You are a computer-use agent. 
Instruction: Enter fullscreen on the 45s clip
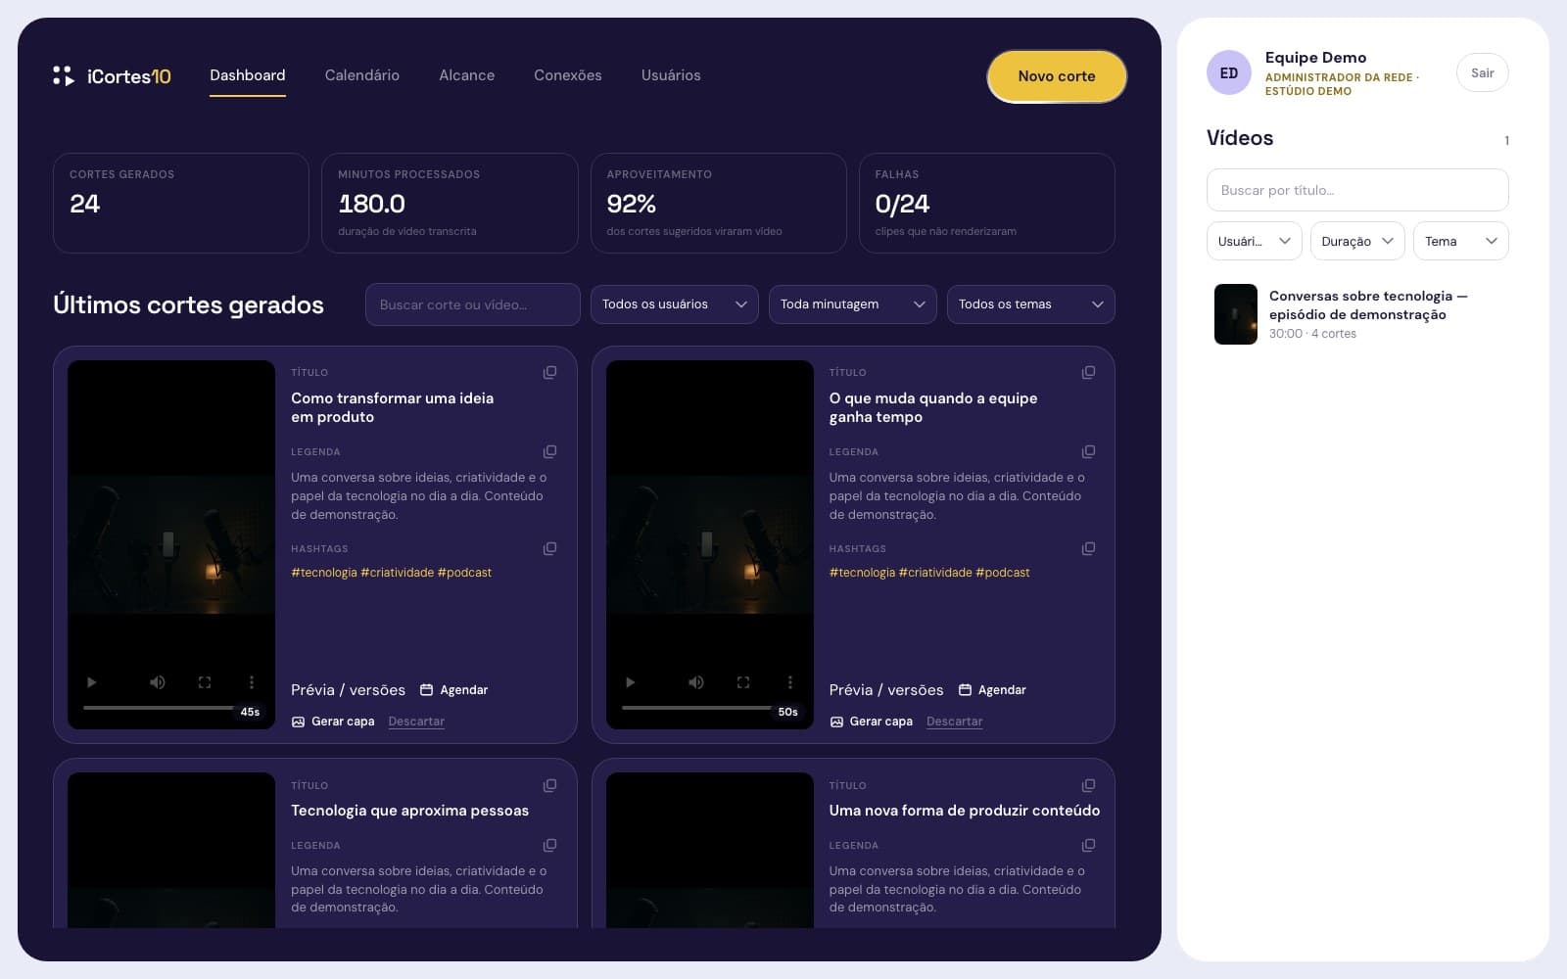[x=205, y=682]
